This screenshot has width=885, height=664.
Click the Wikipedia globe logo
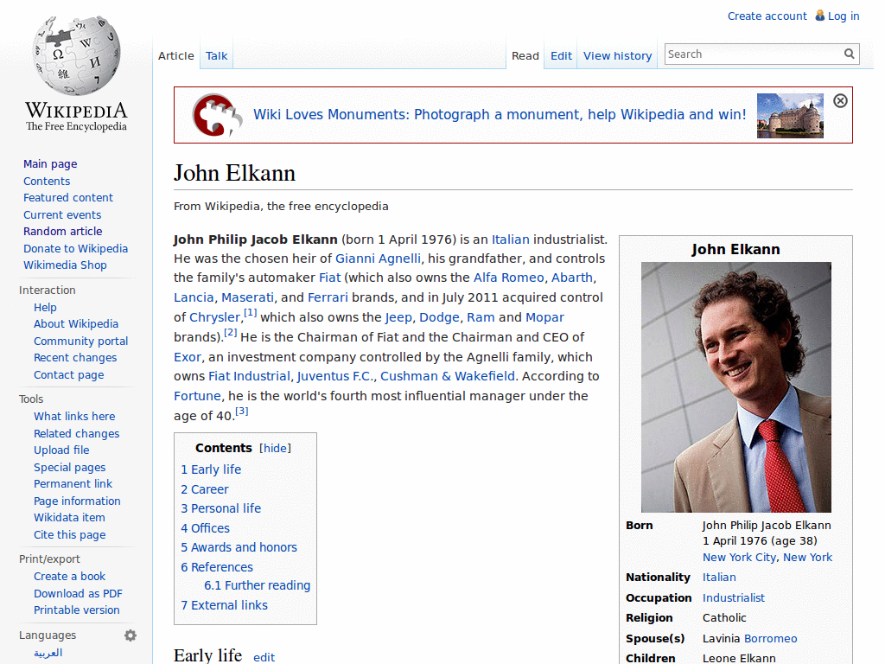click(76, 55)
